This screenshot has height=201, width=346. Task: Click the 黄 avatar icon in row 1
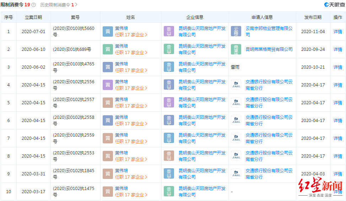tap(108, 32)
